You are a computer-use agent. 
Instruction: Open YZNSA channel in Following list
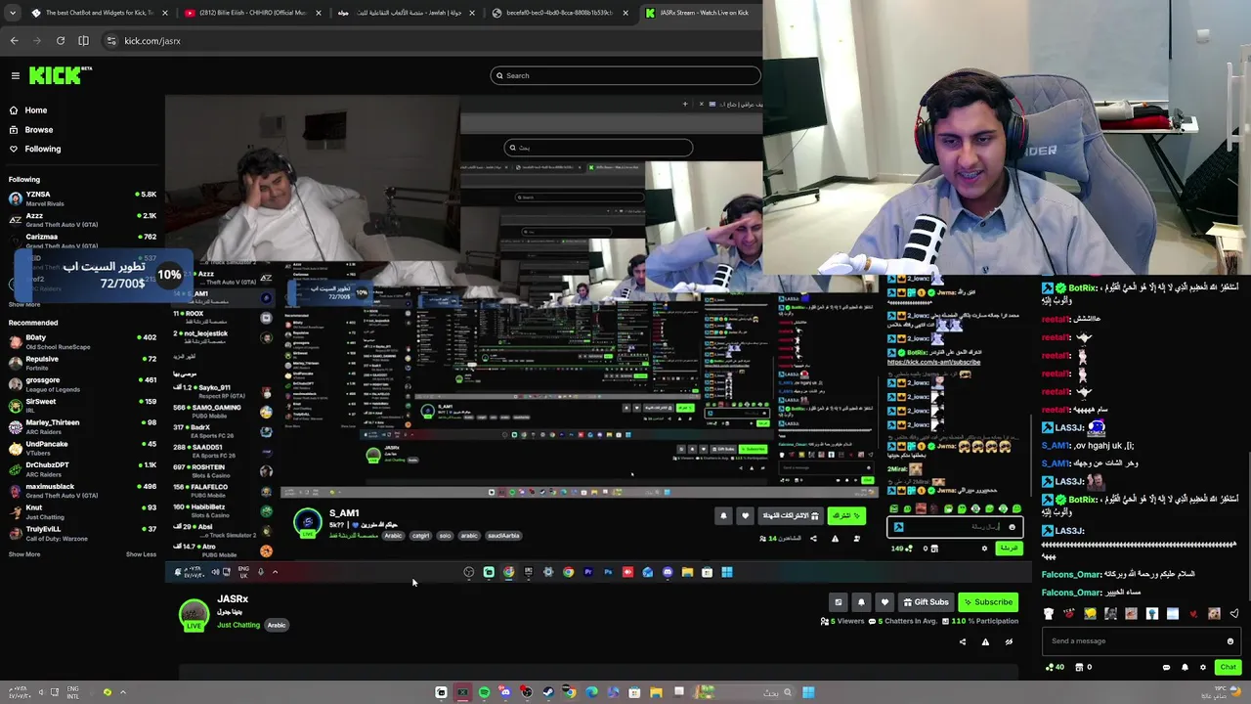[x=82, y=198]
